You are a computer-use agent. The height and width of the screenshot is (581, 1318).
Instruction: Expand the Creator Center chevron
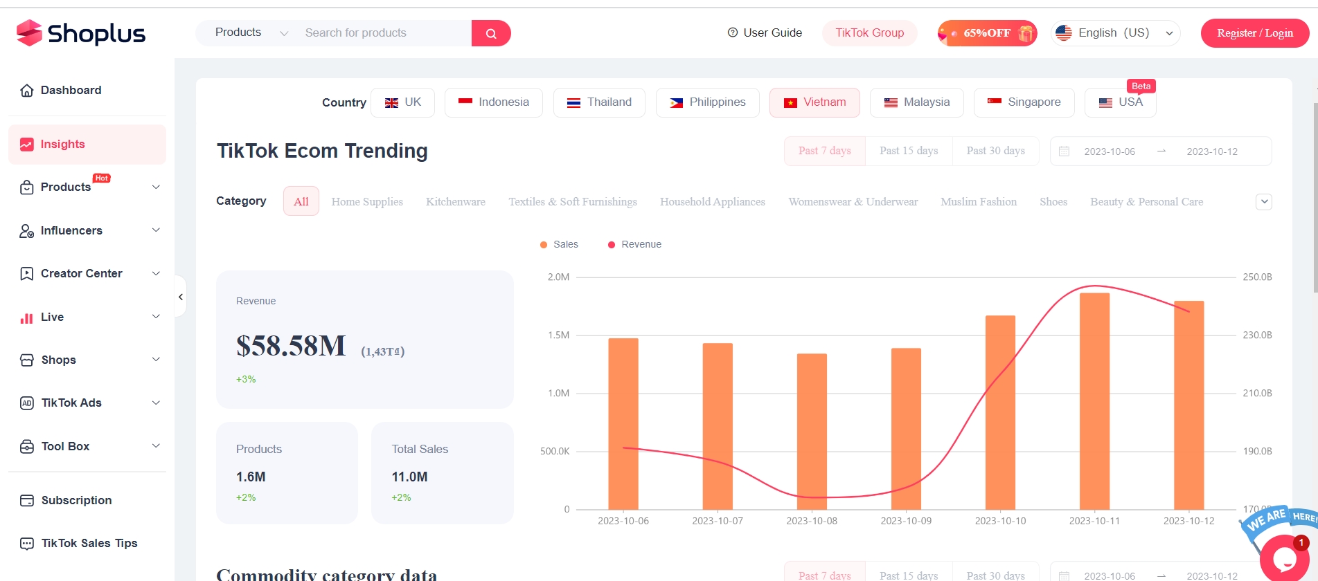point(157,273)
